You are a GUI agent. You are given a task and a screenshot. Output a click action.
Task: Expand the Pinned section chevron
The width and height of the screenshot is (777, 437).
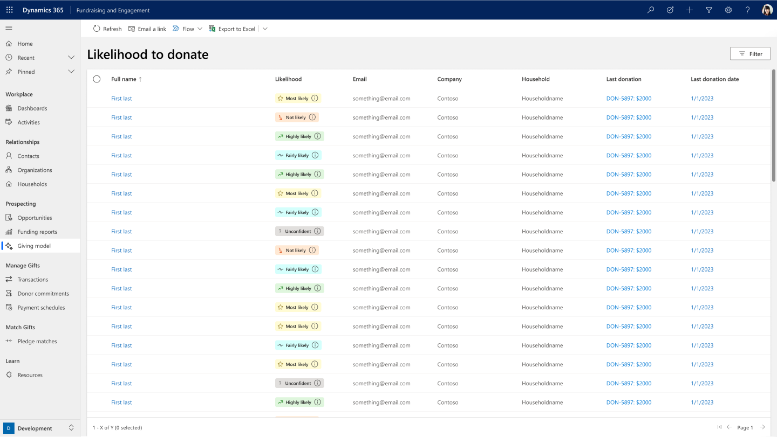click(71, 72)
